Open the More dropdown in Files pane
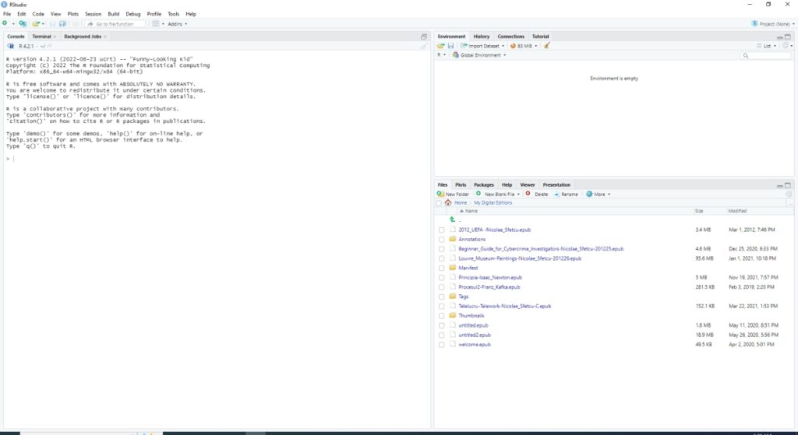 (x=598, y=194)
